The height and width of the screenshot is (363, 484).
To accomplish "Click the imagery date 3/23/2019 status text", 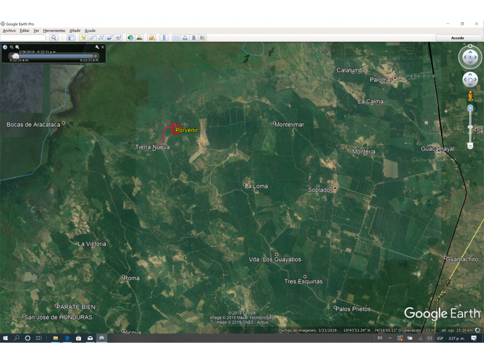I will [x=327, y=330].
